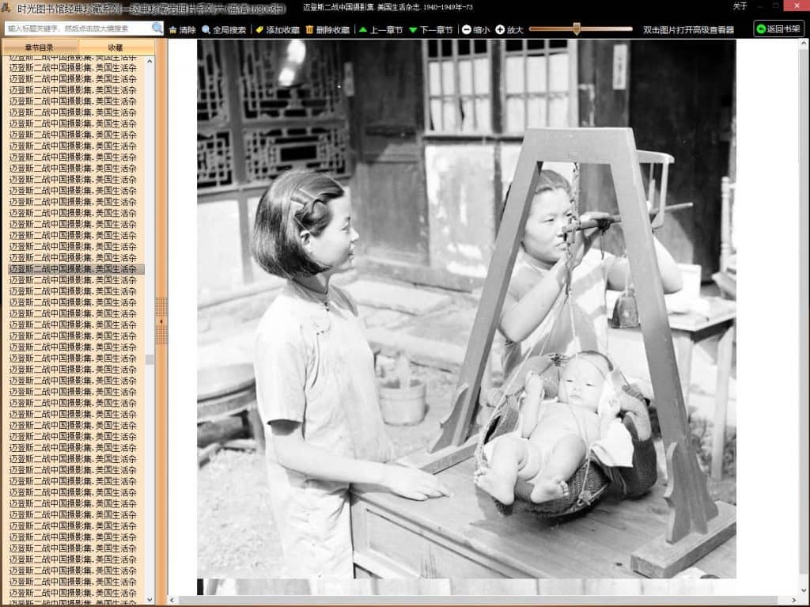Click the magnifier icon in search box

coord(157,28)
